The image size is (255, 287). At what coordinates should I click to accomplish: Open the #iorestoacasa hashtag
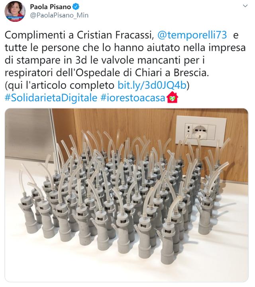133,98
